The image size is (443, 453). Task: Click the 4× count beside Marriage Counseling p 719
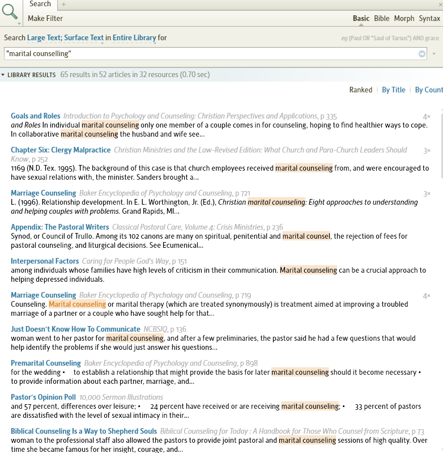click(427, 296)
